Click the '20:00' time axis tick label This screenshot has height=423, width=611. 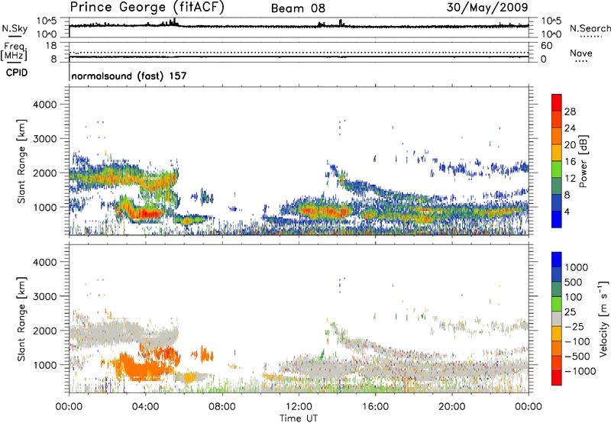coord(451,407)
